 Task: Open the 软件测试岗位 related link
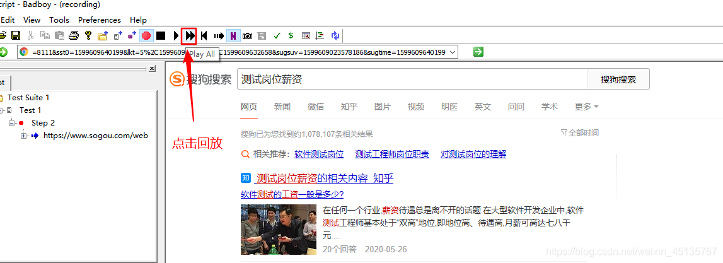click(319, 154)
